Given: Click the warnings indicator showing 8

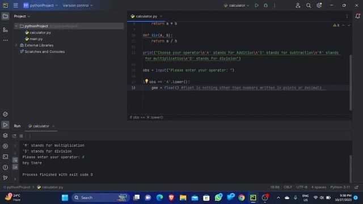Looking at the screenshot, I should [336, 25].
